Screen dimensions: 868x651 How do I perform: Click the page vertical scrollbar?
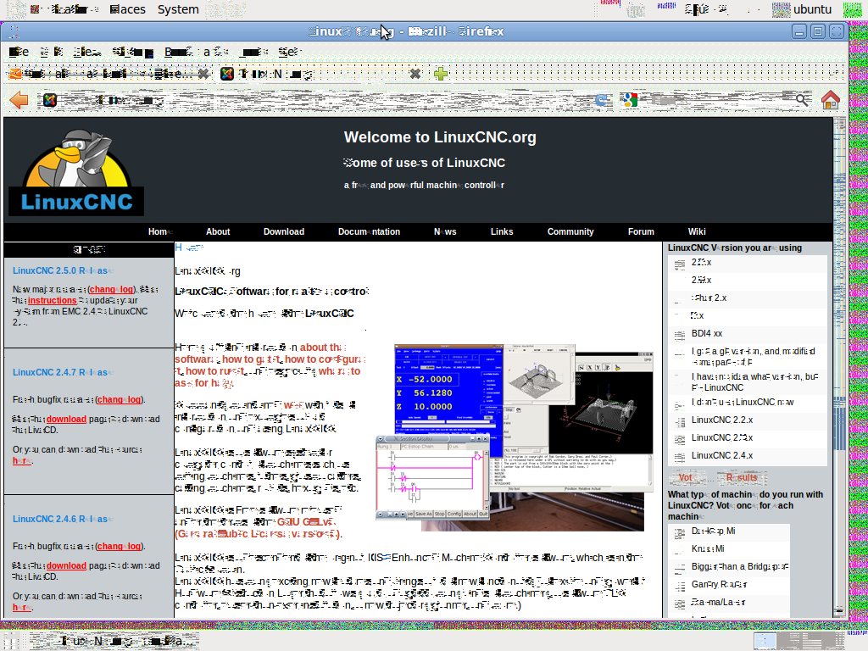pos(840,365)
